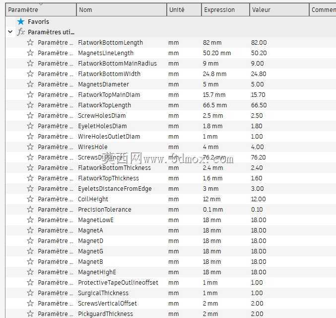Image resolution: width=336 pixels, height=318 pixels.
Task: Click the blue Favoris star icon
Action: [x=21, y=21]
